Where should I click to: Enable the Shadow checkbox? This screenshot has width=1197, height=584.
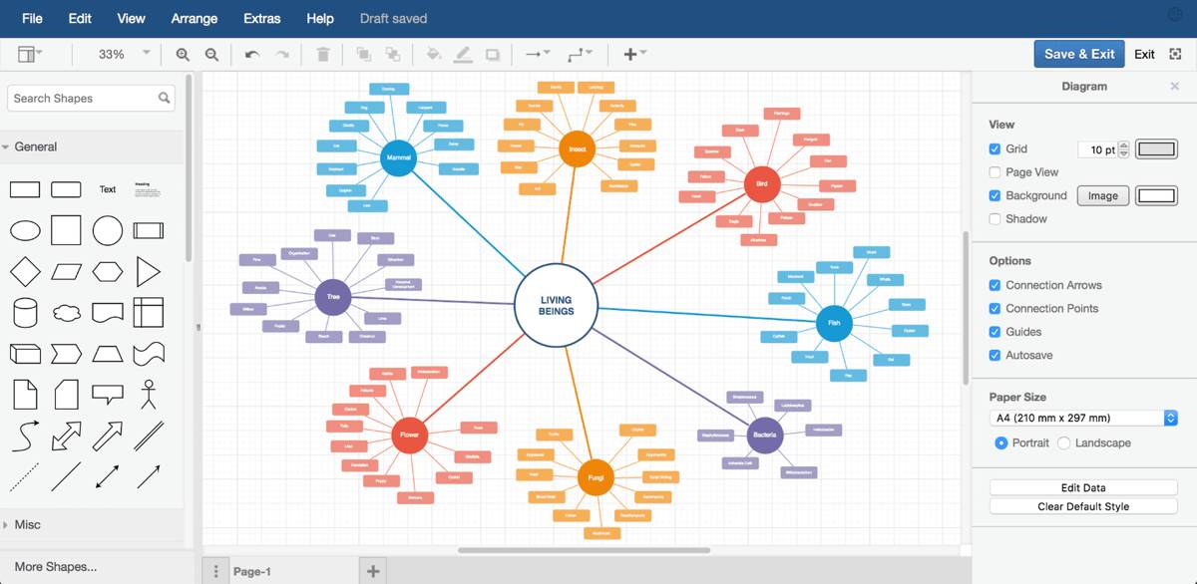tap(995, 219)
